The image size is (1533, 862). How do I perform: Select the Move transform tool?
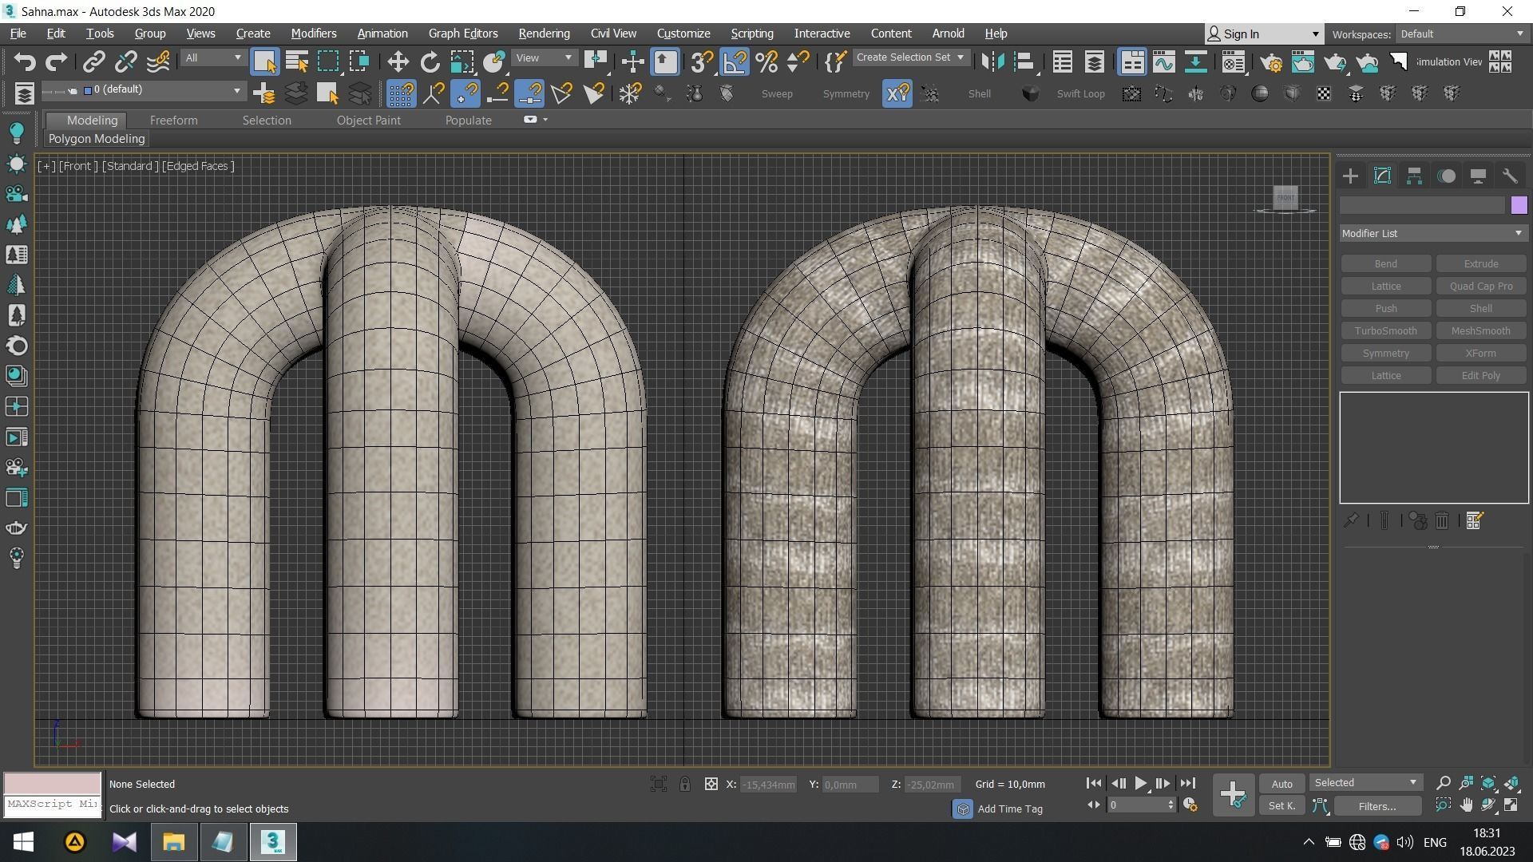click(x=398, y=62)
